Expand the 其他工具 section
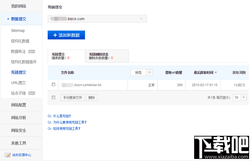 [x=19, y=143]
